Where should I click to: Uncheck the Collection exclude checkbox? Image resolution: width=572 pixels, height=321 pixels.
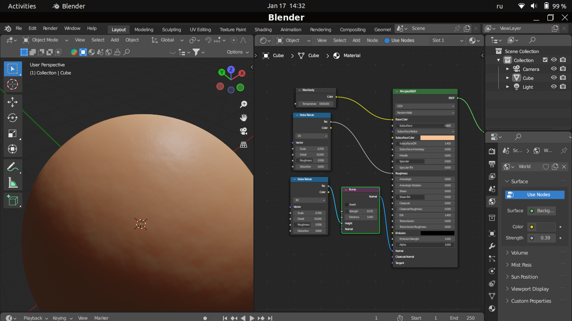pyautogui.click(x=545, y=60)
